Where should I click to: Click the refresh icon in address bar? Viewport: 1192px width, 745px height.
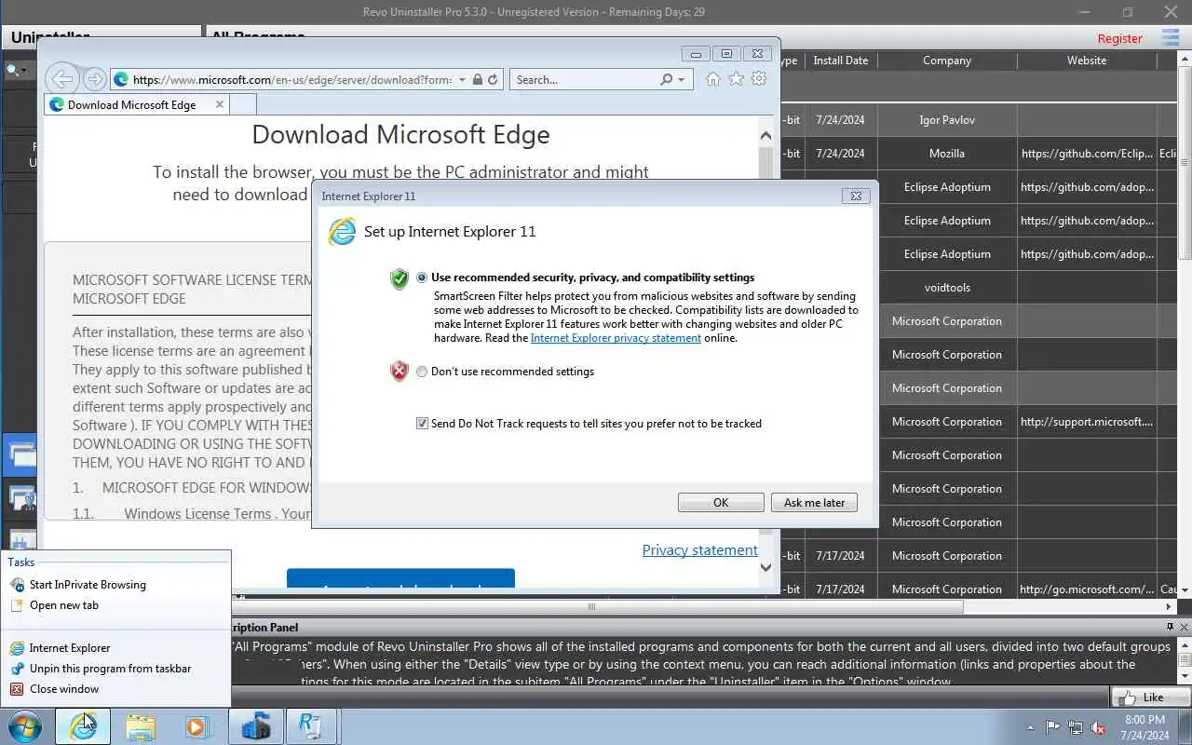tap(493, 80)
